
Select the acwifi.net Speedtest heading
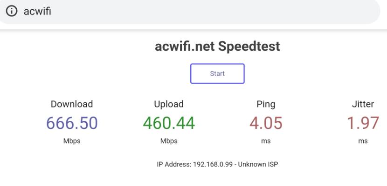click(x=217, y=46)
